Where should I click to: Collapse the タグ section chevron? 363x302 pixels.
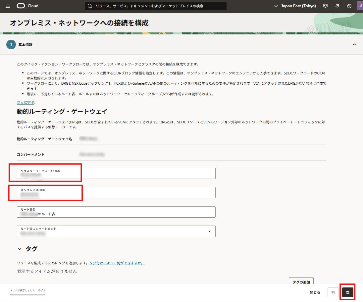pos(20,249)
